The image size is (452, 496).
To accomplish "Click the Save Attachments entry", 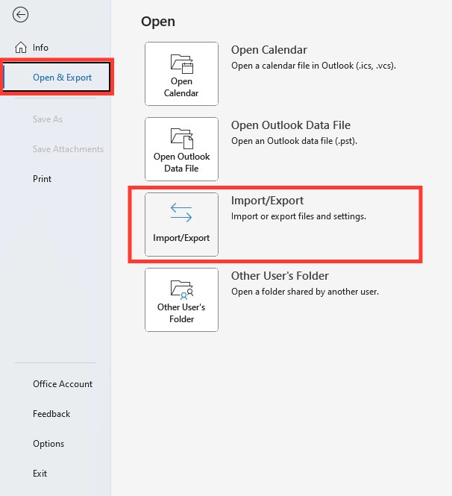I will (x=68, y=149).
